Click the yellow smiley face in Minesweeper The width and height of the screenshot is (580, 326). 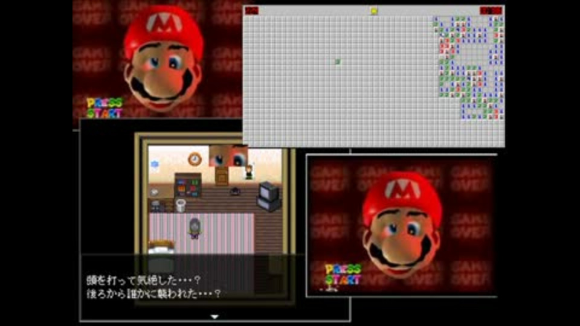[x=374, y=11]
